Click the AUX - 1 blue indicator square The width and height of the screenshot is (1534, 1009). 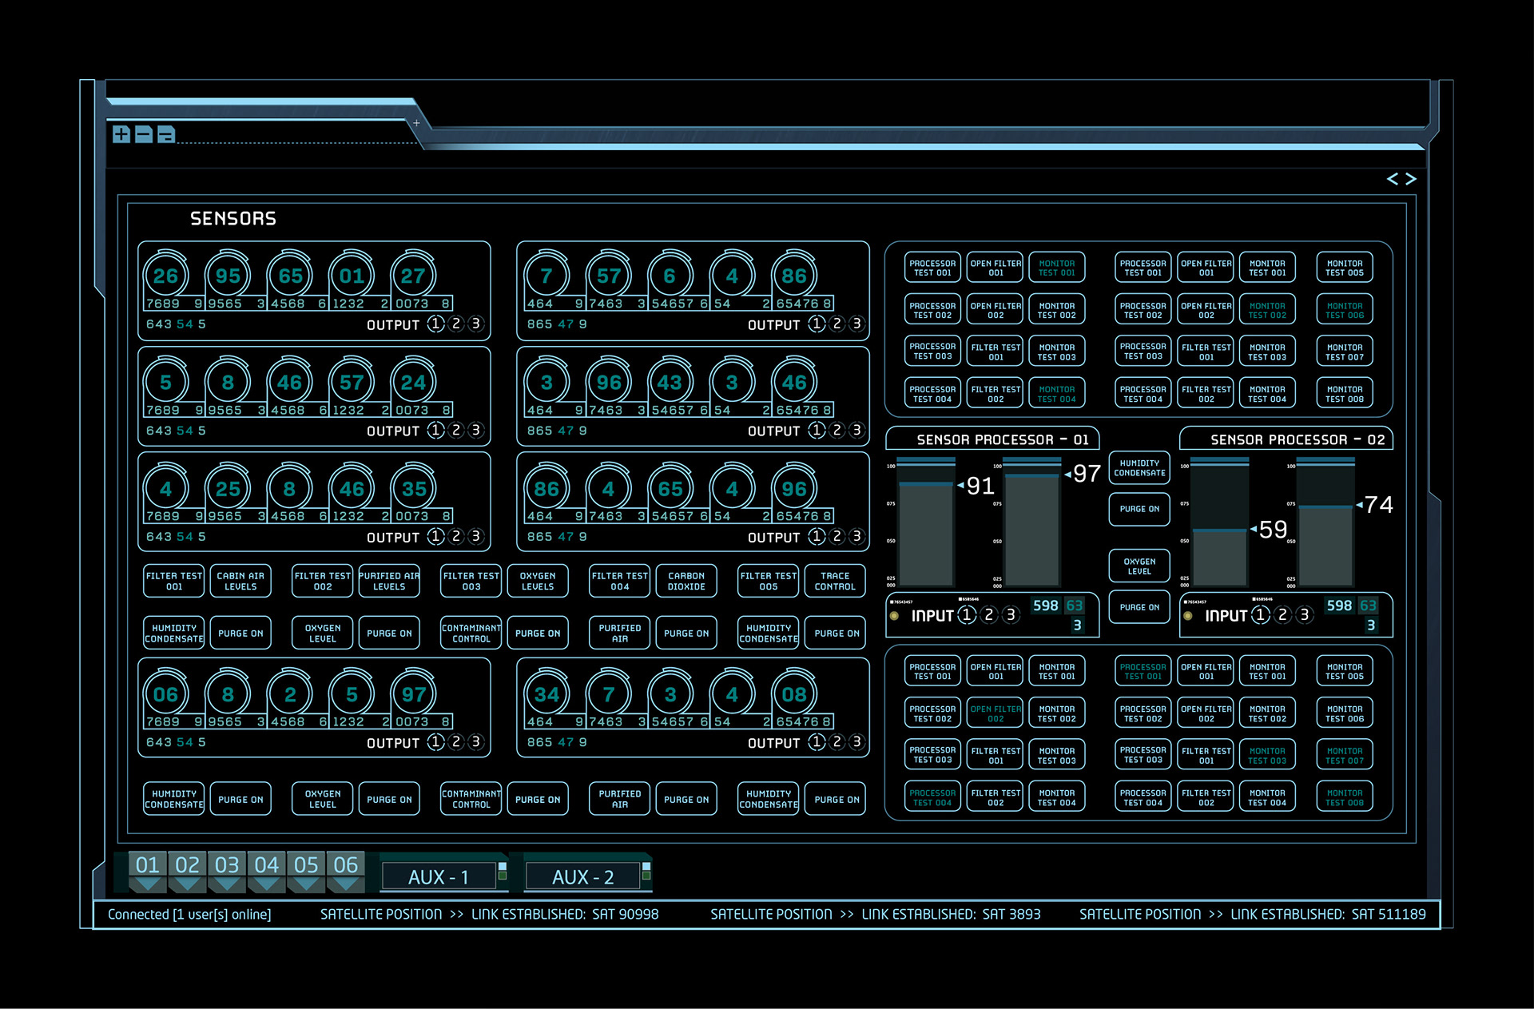click(503, 866)
